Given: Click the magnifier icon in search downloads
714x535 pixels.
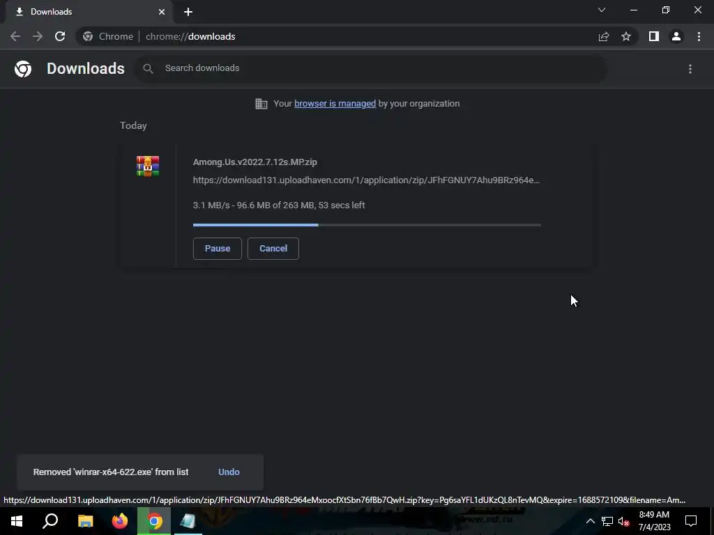Looking at the screenshot, I should tap(148, 69).
